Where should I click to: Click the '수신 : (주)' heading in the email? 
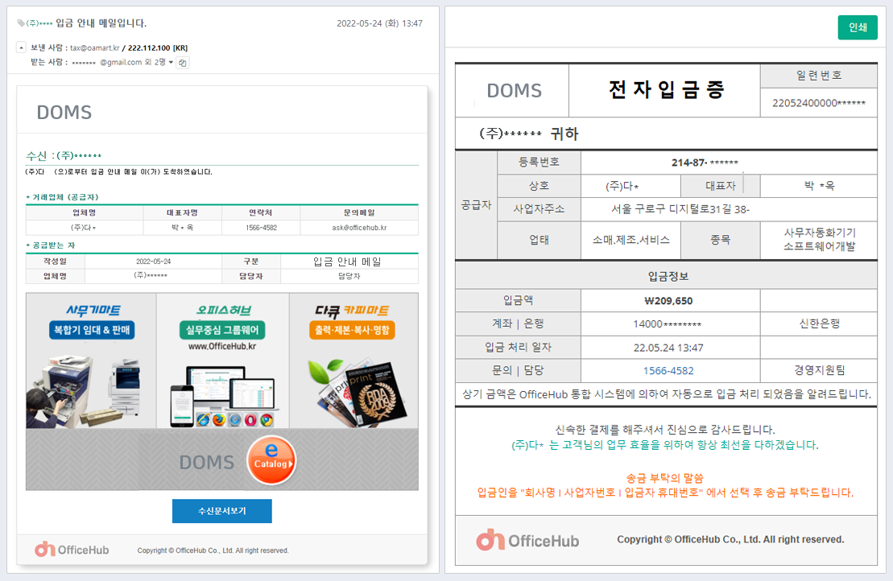pos(64,155)
